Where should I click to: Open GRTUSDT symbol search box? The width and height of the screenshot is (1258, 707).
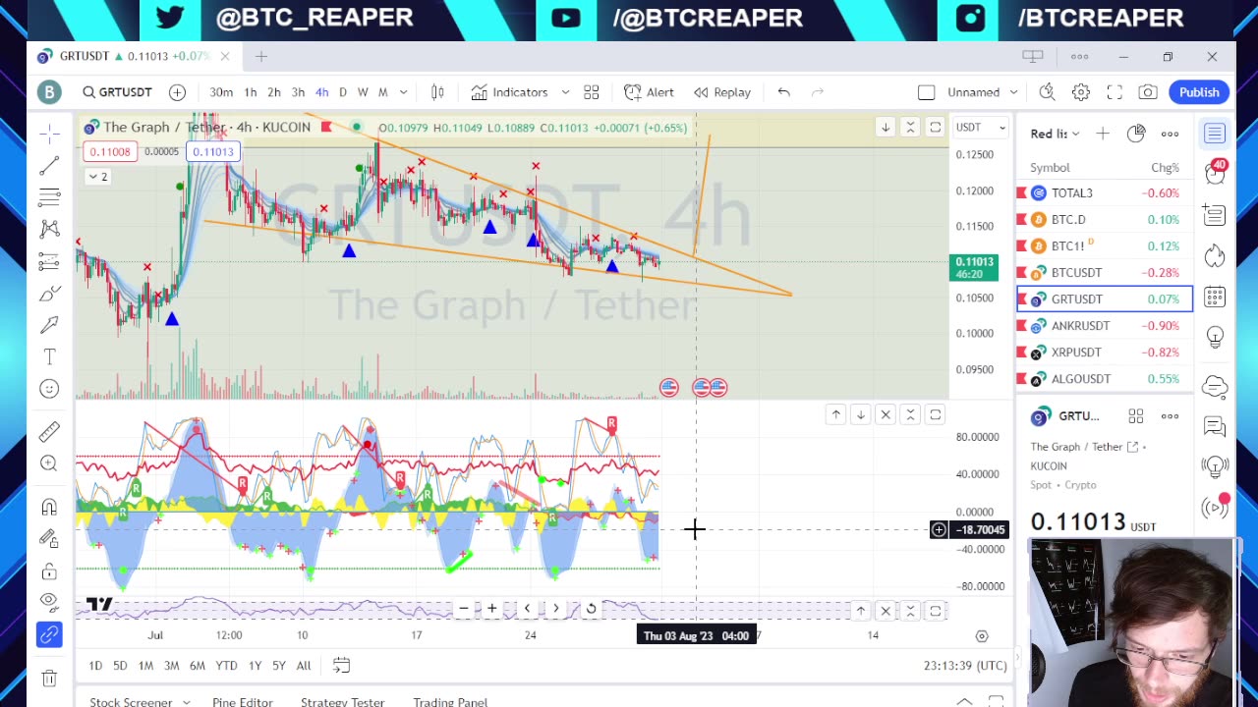pos(117,92)
